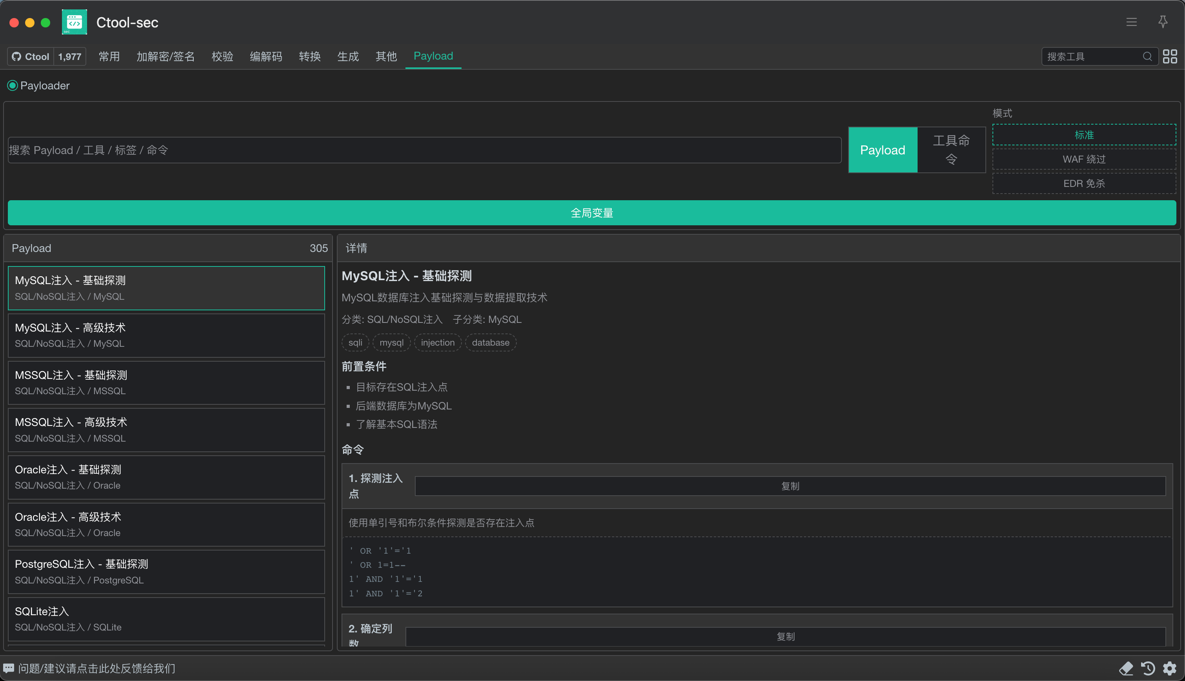Image resolution: width=1185 pixels, height=681 pixels.
Task: Click the eraser icon in the status bar
Action: pyautogui.click(x=1126, y=668)
